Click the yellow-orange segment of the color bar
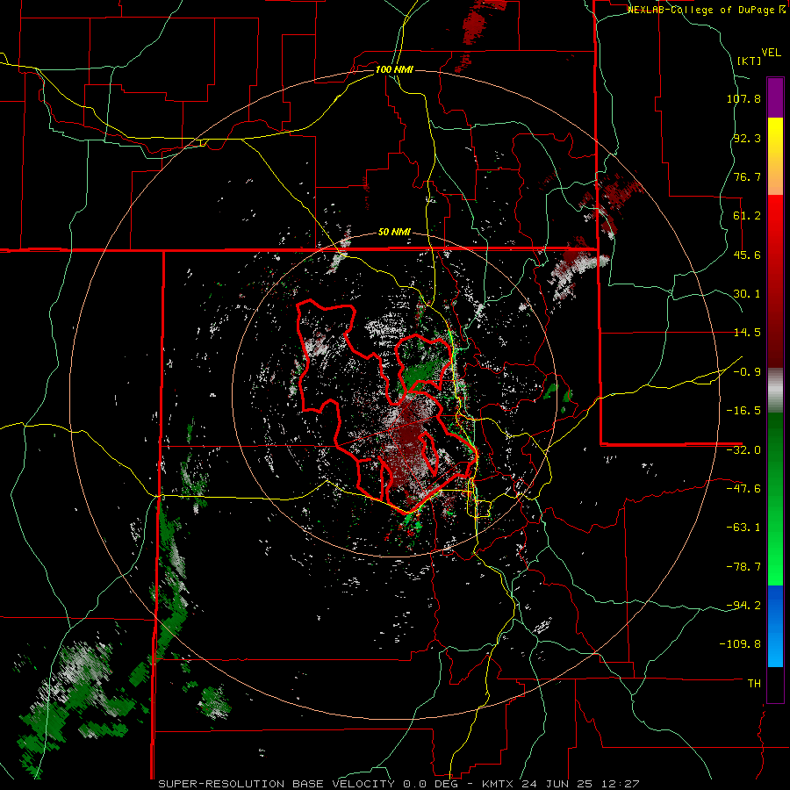790x790 pixels. [775, 156]
